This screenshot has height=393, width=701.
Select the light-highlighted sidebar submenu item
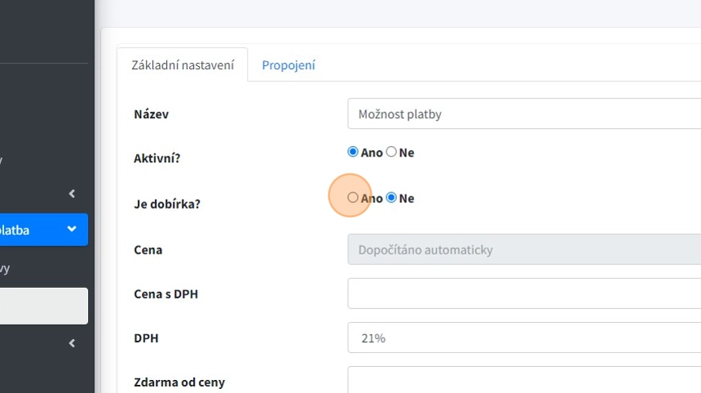tap(41, 306)
